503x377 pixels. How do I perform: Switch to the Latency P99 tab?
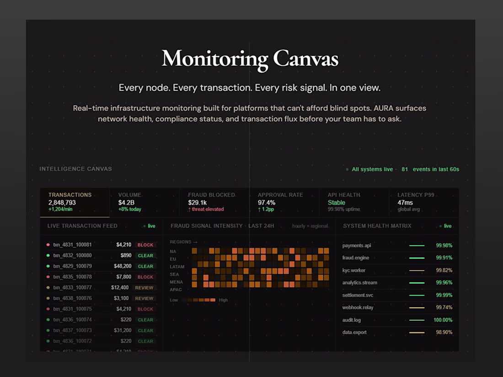point(424,202)
